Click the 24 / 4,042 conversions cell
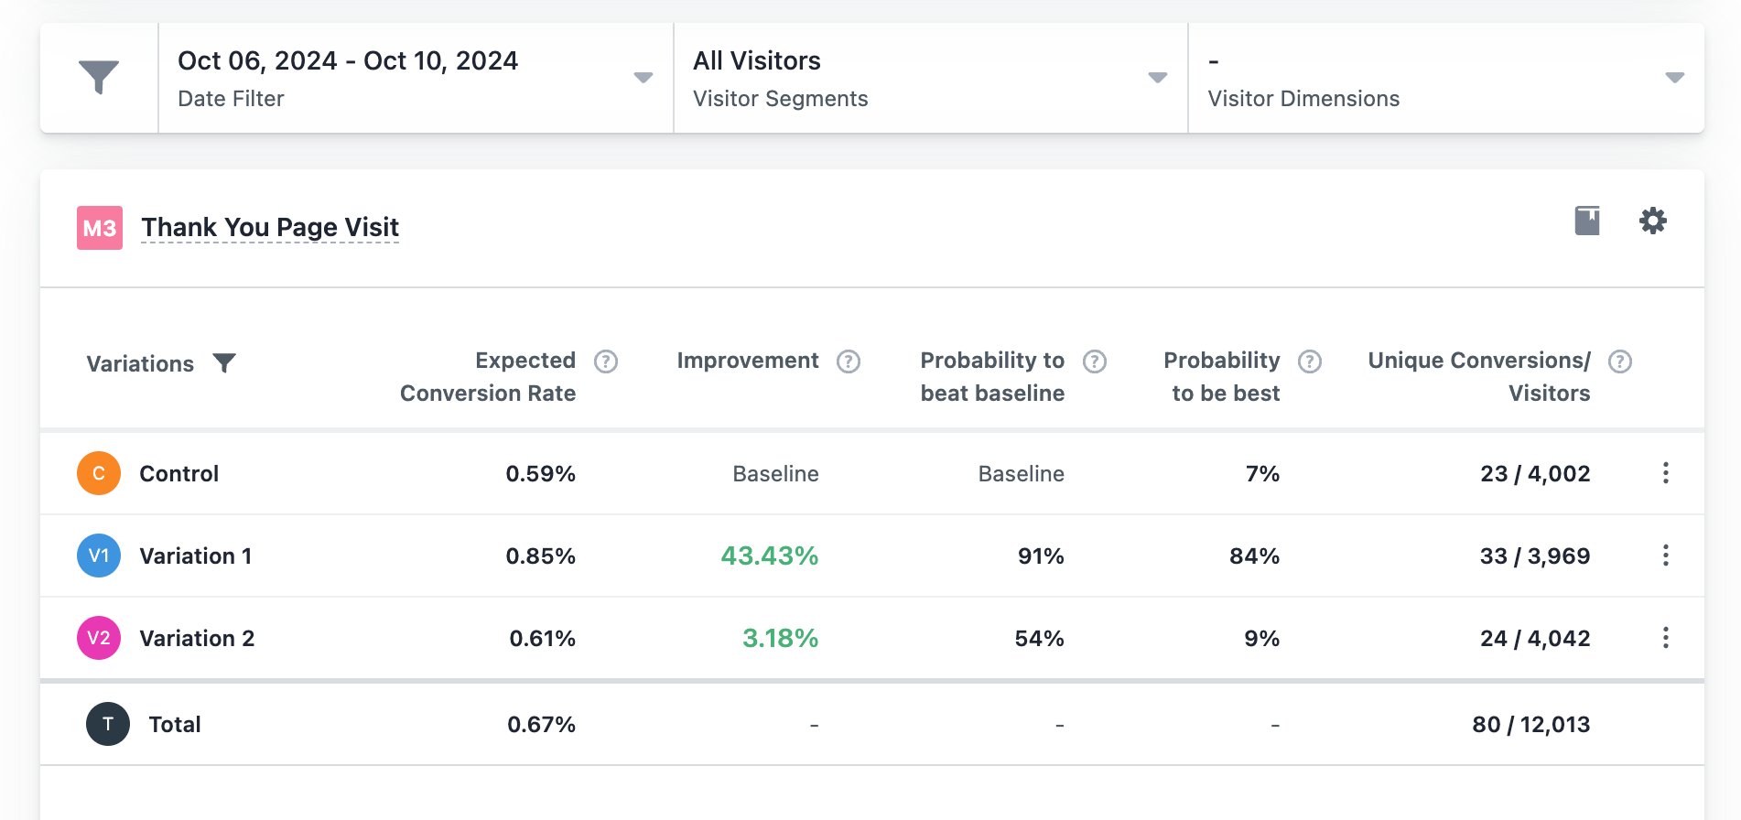1741x820 pixels. pos(1536,639)
